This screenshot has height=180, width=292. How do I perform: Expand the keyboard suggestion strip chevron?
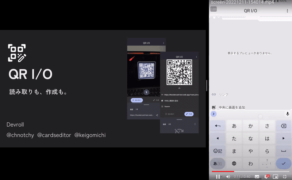[214, 114]
